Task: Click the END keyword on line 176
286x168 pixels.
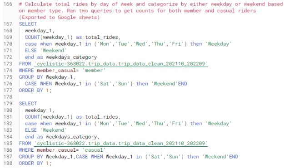Action: coord(183,84)
